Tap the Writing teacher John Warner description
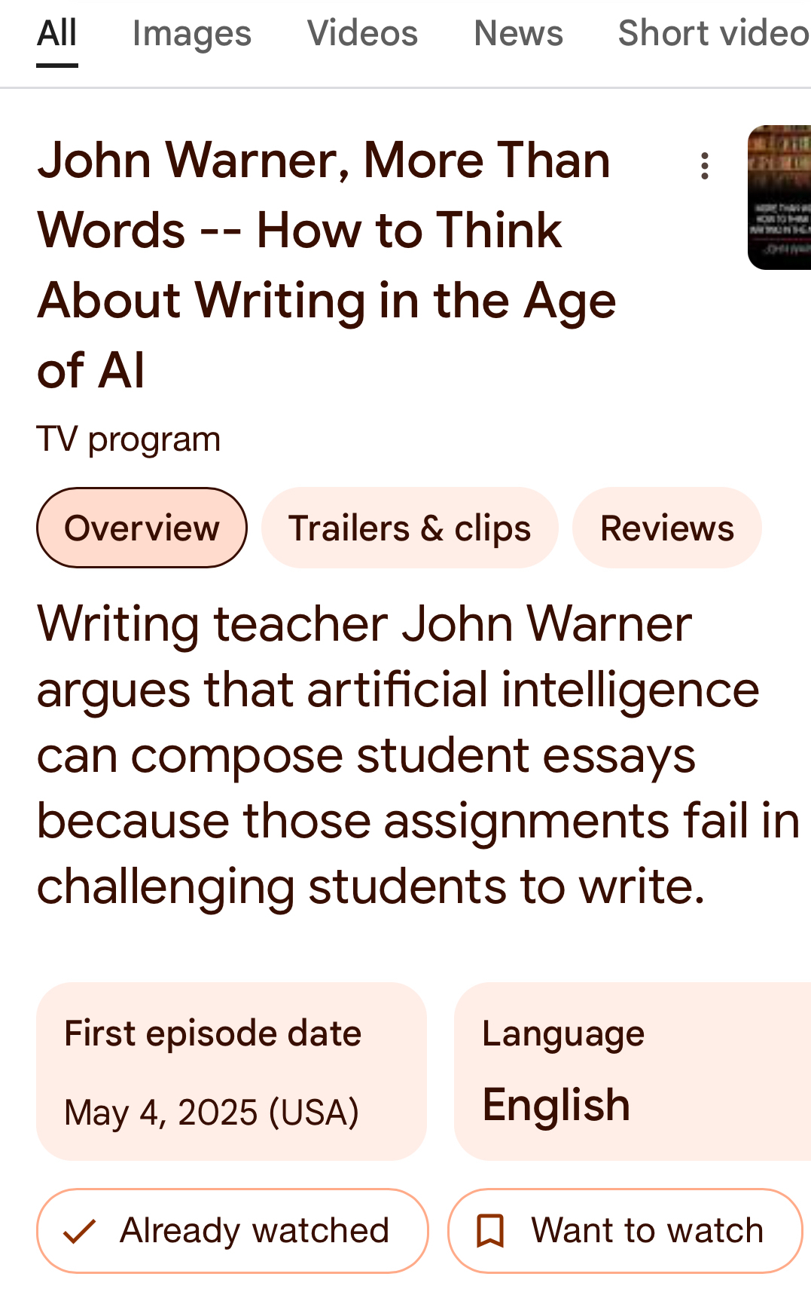811x1295 pixels. click(407, 755)
